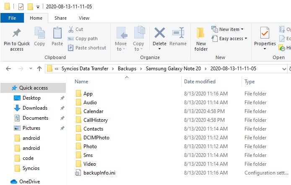This screenshot has height=185, width=291.
Task: Open the code folder in sidebar
Action: [24, 158]
